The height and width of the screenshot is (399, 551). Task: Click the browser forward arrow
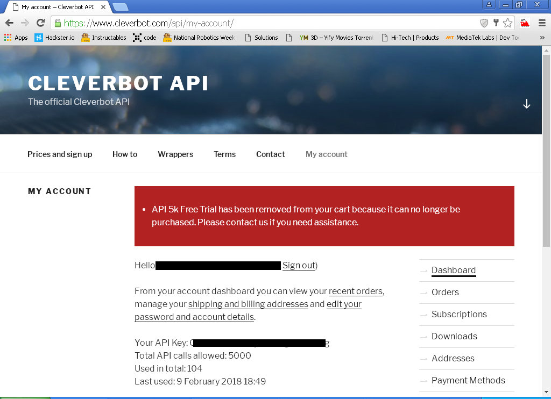click(x=25, y=23)
